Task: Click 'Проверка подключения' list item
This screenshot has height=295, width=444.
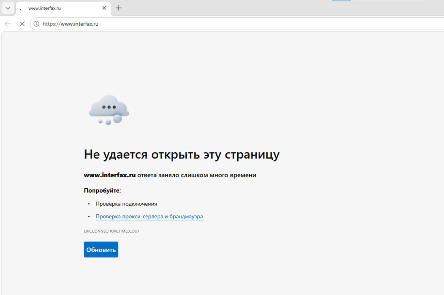Action: pos(126,204)
